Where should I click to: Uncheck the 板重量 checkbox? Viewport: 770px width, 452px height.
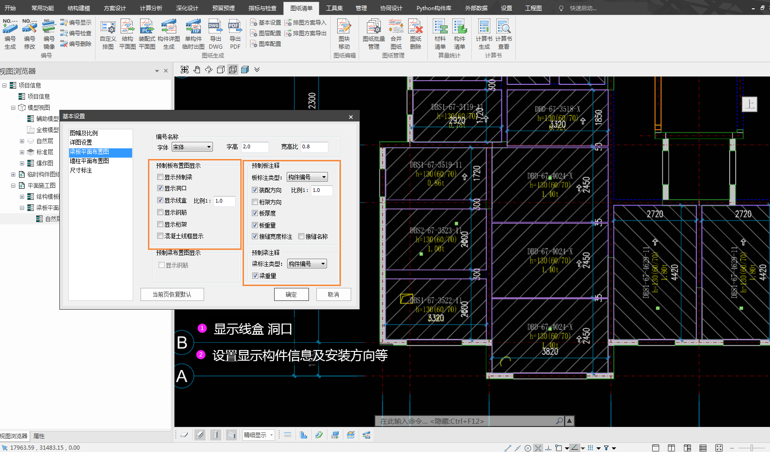coord(255,225)
